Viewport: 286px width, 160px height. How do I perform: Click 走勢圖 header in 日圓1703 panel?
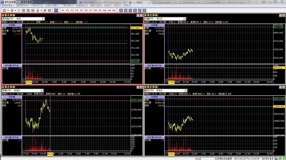154,25
